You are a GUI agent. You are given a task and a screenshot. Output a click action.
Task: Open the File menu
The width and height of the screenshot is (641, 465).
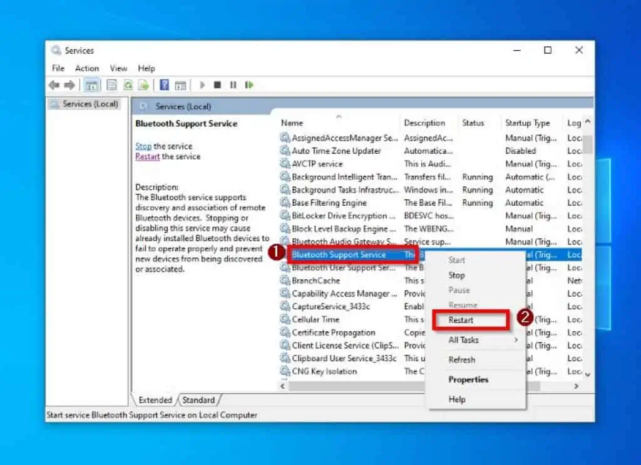[x=58, y=68]
